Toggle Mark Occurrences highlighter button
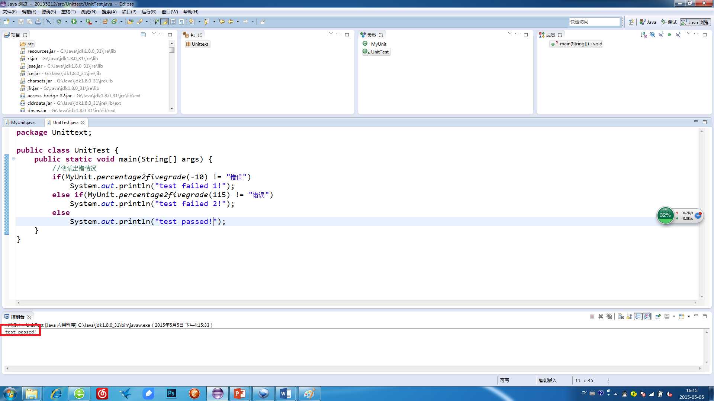The image size is (714, 401). [164, 22]
